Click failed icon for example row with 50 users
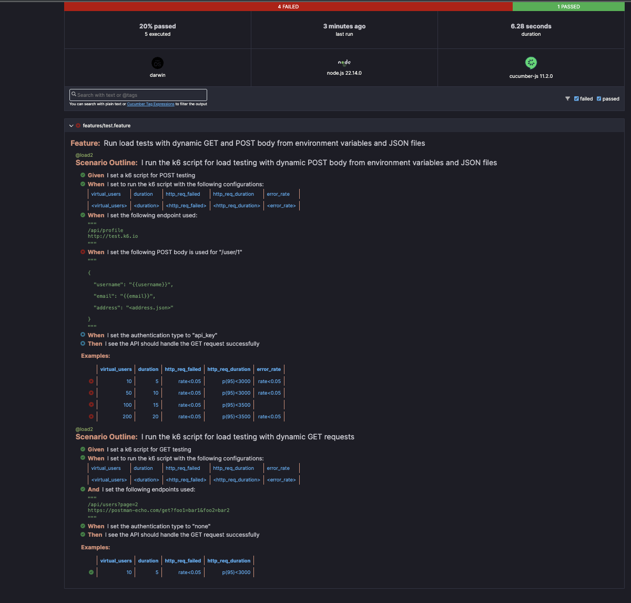The width and height of the screenshot is (631, 603). tap(91, 393)
